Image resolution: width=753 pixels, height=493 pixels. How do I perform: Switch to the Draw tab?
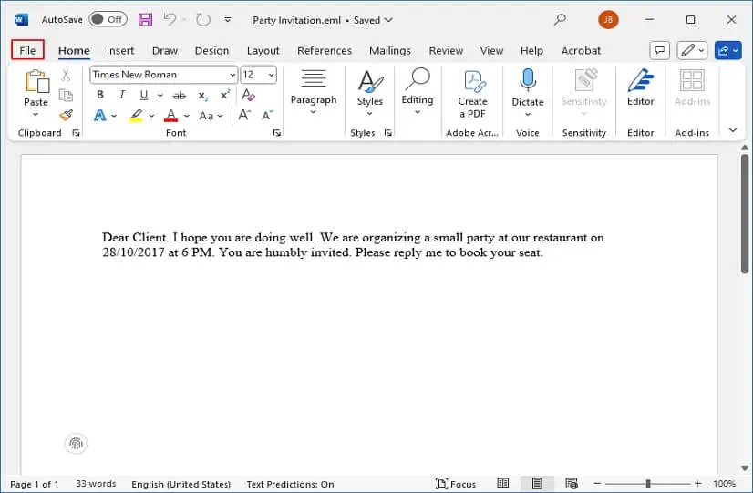(x=165, y=50)
